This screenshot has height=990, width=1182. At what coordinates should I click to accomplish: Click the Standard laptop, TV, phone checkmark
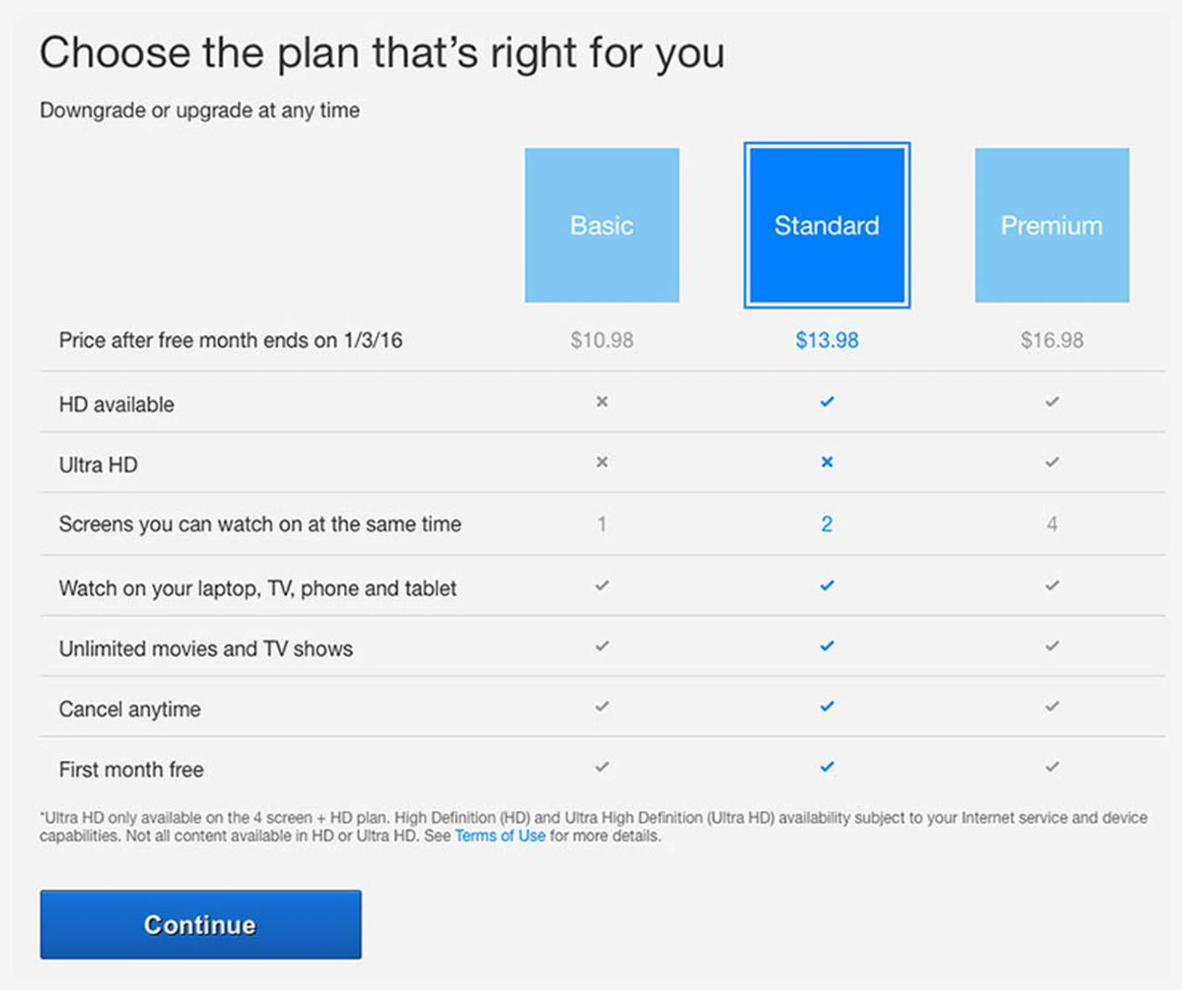(827, 586)
